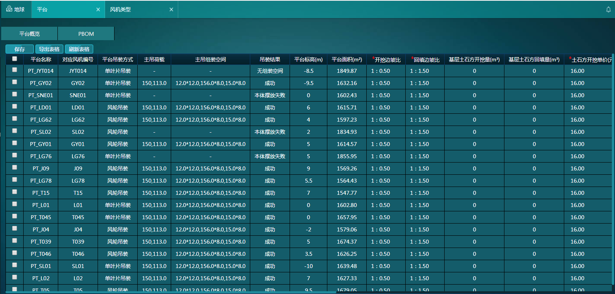Viewport: 615px width, 294px height.
Task: Select the PT_L02 platform name cell
Action: pos(41,278)
